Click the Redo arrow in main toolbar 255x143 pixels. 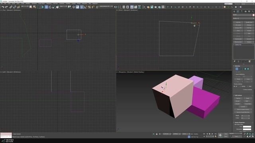6,7
